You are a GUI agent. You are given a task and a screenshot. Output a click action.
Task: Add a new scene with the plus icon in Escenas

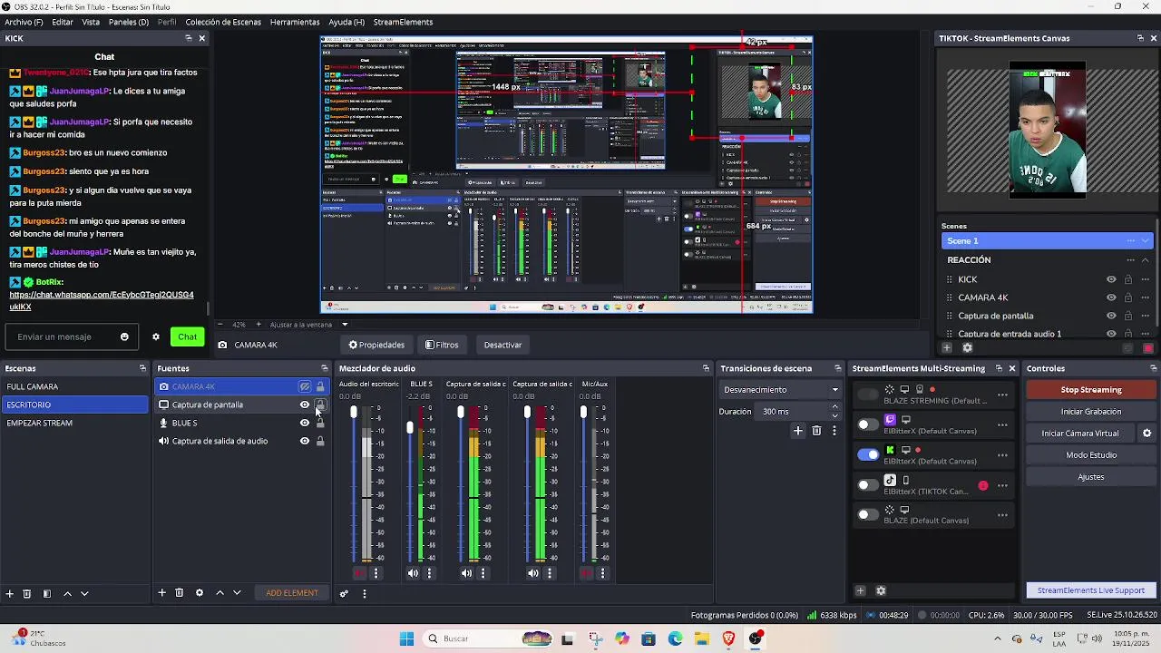click(9, 593)
